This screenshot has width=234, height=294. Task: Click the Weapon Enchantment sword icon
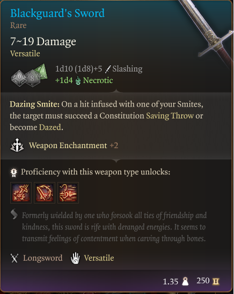click(x=17, y=145)
